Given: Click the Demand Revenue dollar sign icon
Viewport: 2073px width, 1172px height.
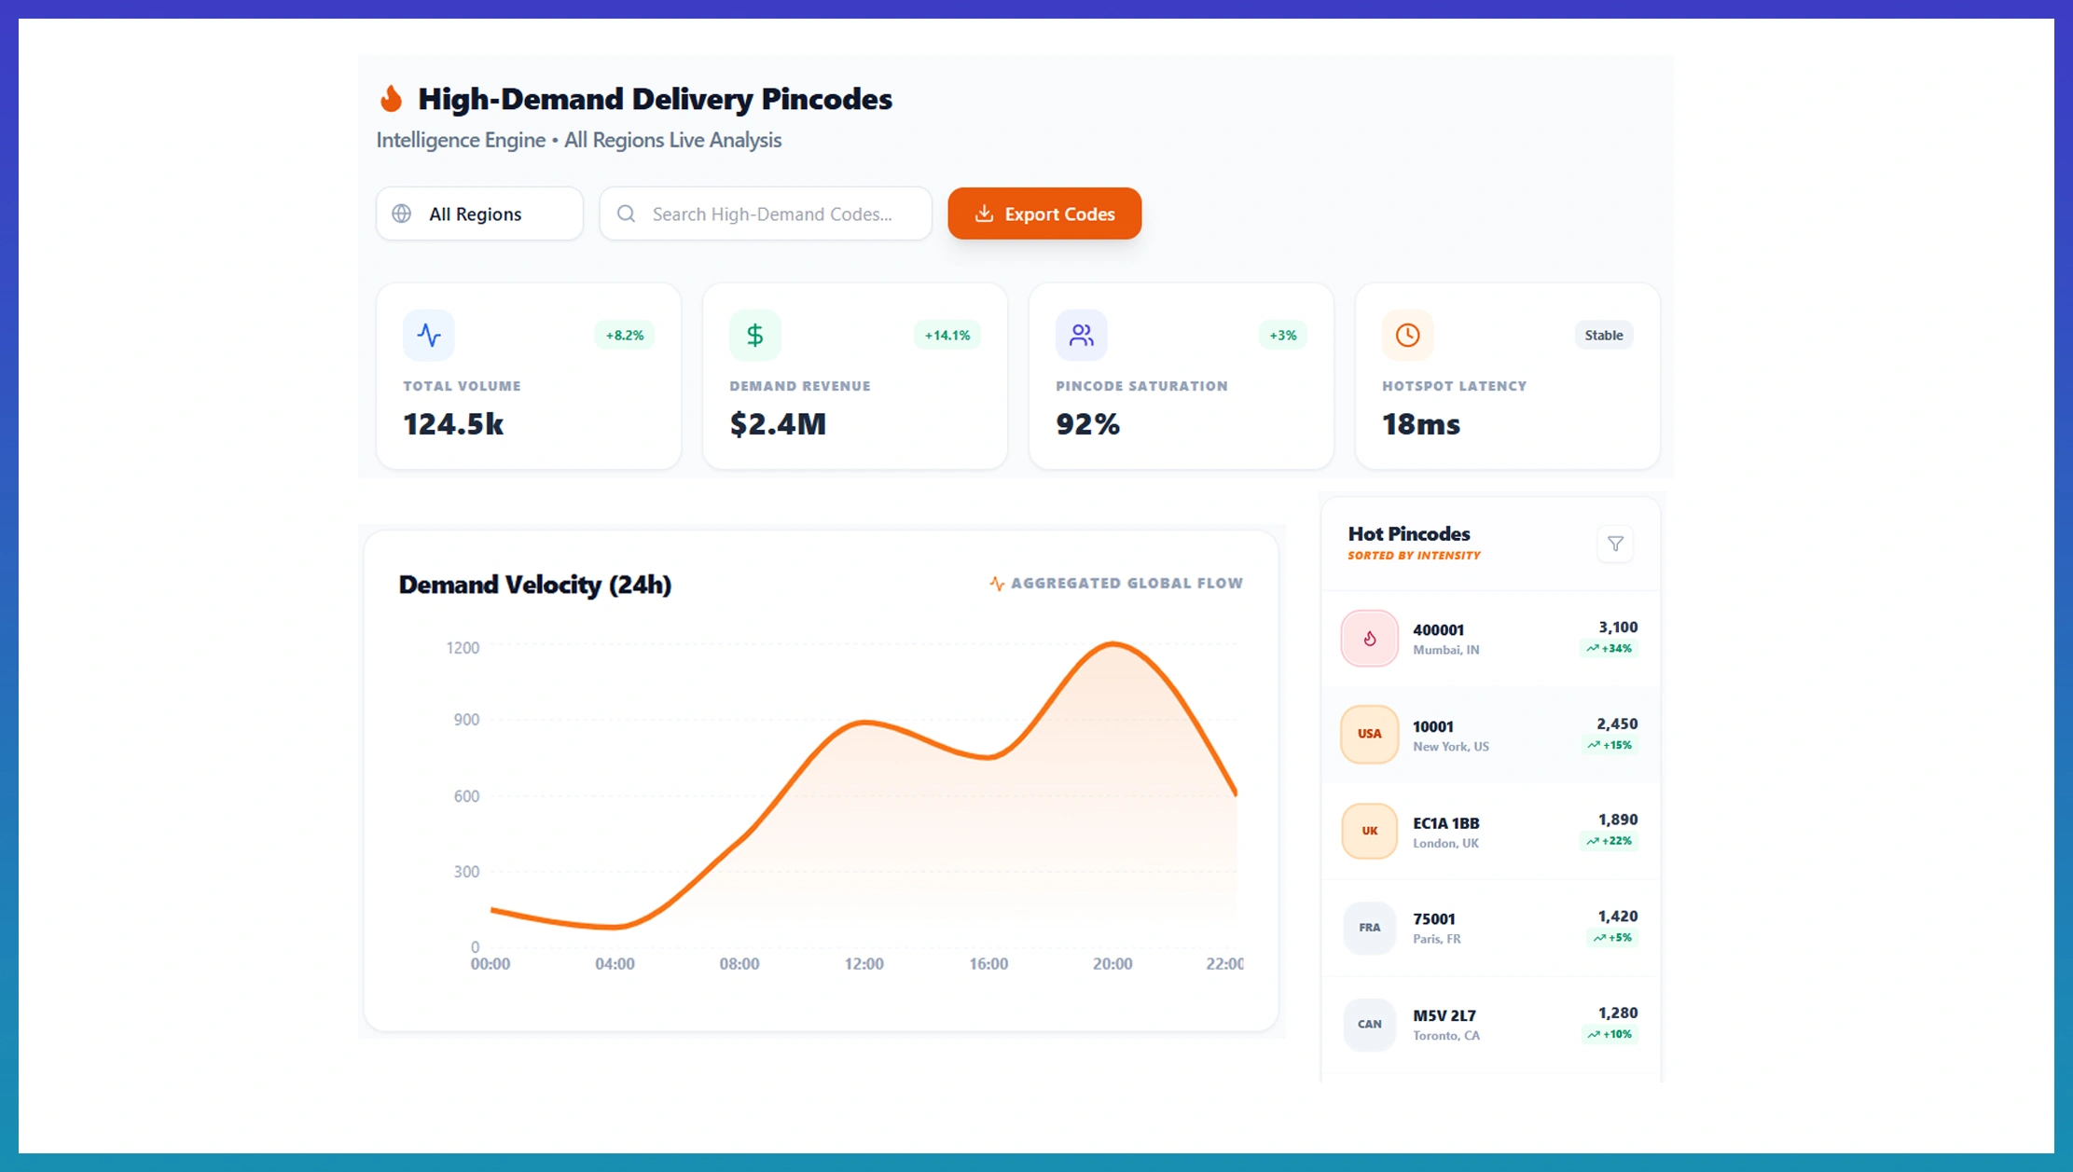Looking at the screenshot, I should (x=754, y=335).
